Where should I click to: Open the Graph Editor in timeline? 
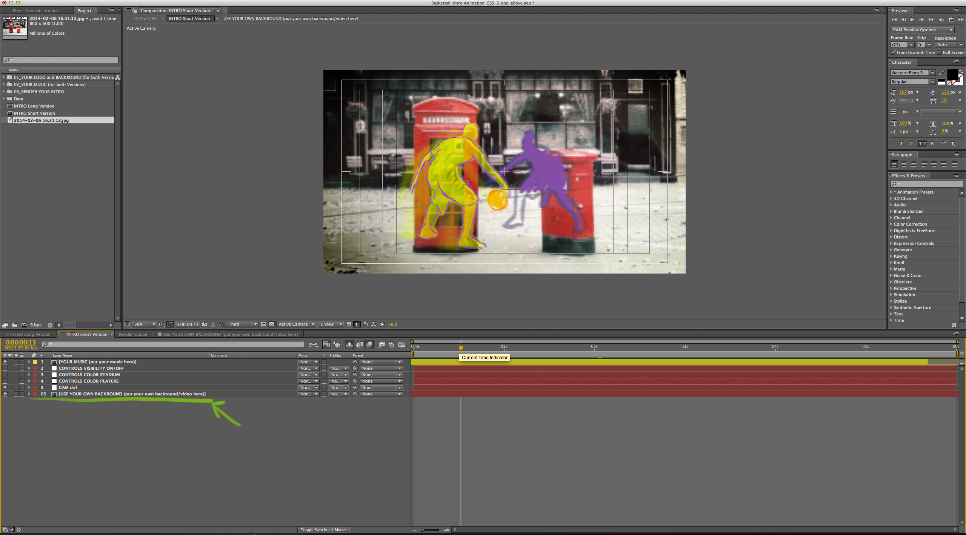click(x=402, y=345)
